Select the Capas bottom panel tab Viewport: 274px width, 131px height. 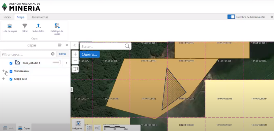[24, 128]
